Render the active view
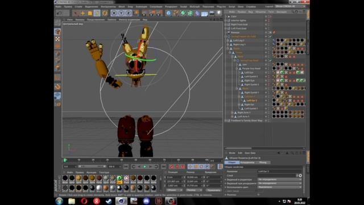The width and height of the screenshot is (364, 205). (144, 13)
